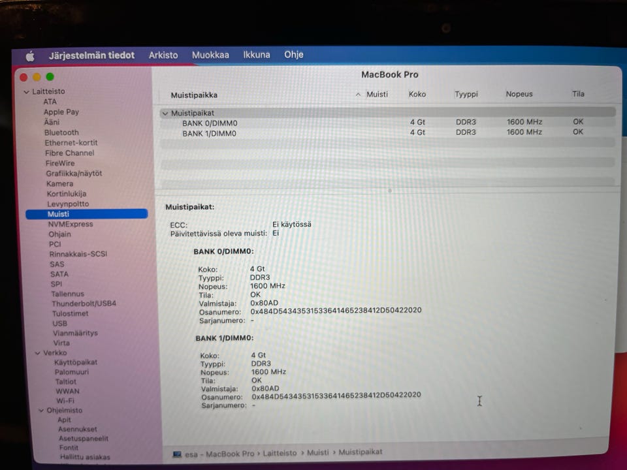Select Tulostimet in sidebar

coord(71,314)
